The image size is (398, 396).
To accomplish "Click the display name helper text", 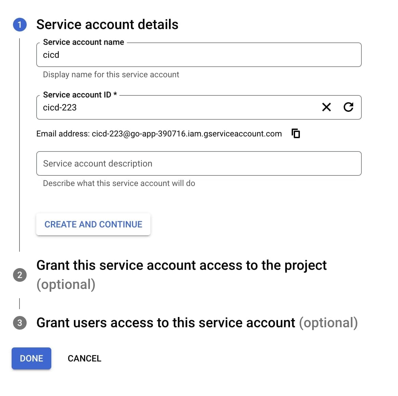I will 111,75.
